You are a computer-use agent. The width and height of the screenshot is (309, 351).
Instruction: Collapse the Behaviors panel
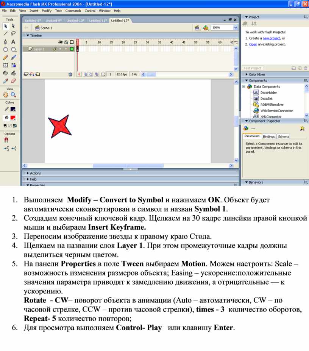(x=247, y=182)
